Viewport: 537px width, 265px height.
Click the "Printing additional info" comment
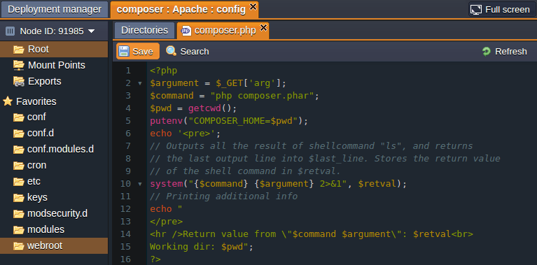[223, 196]
